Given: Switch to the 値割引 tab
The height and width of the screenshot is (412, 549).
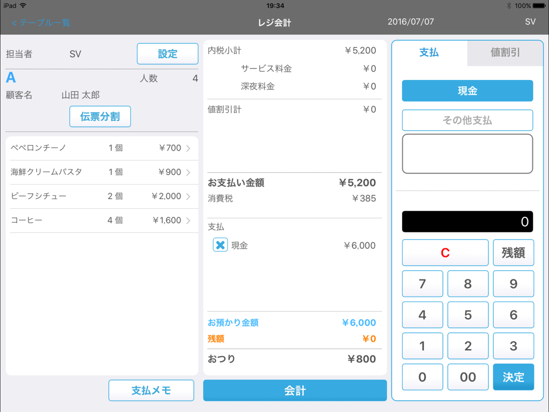Looking at the screenshot, I should coord(505,53).
